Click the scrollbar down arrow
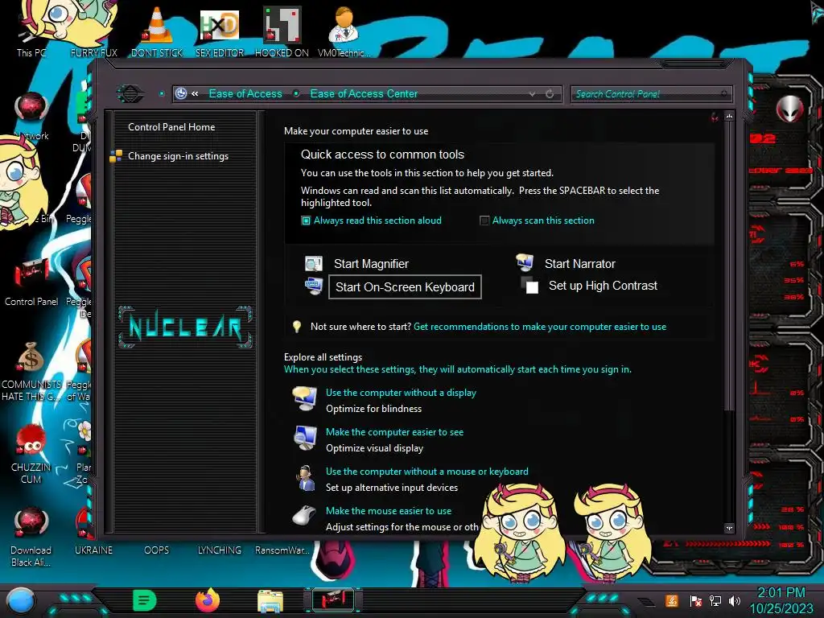This screenshot has height=618, width=824. click(729, 528)
